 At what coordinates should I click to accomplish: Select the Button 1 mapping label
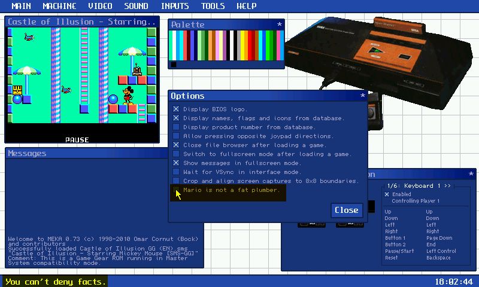395,238
